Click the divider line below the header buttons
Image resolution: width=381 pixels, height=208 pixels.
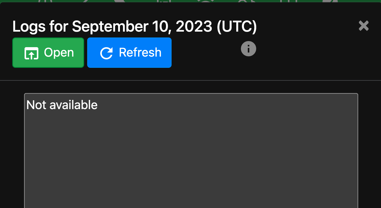[190, 80]
